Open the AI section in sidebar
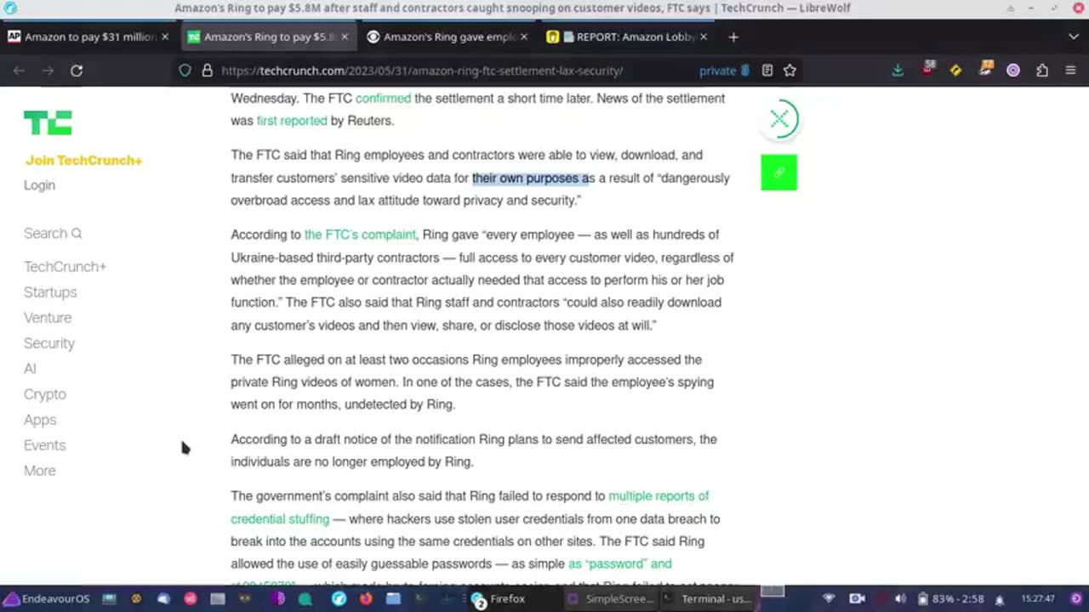Viewport: 1089px width, 612px height. click(x=30, y=368)
